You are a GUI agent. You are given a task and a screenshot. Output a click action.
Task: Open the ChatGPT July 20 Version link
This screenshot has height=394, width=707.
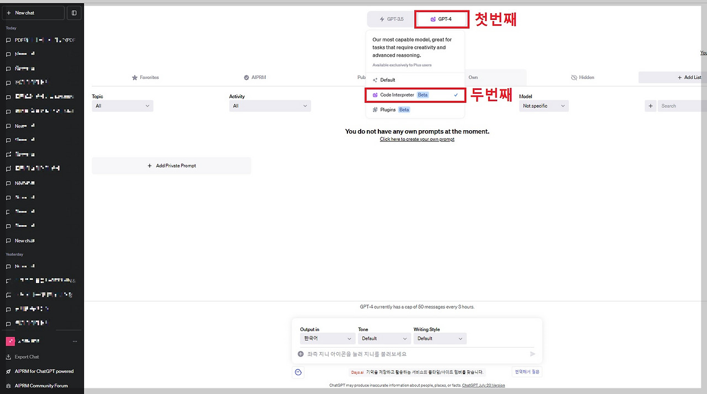click(483, 385)
